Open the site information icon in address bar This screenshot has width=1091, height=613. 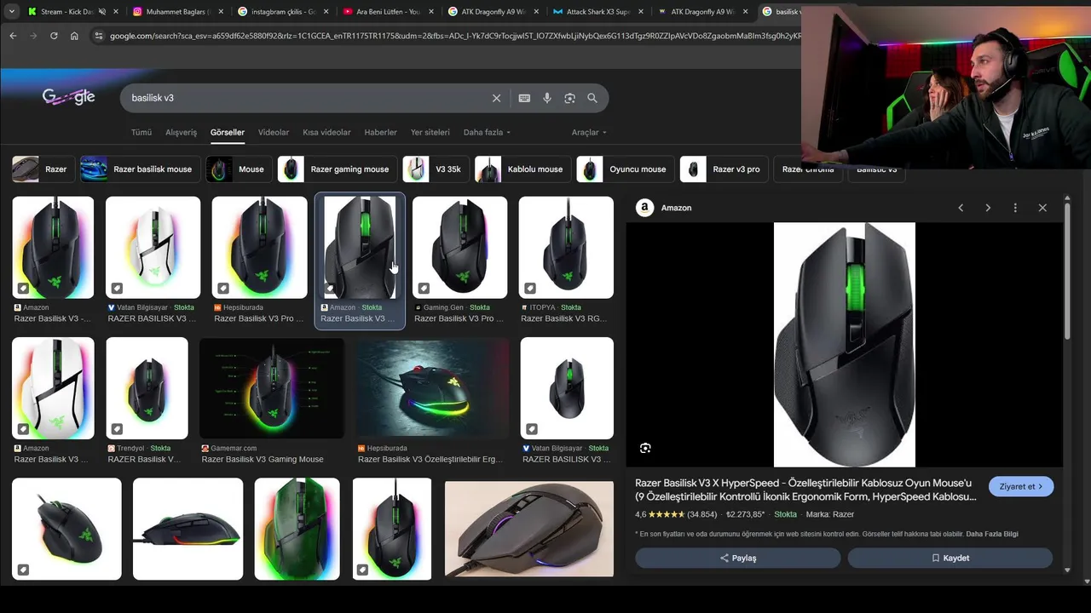[98, 36]
